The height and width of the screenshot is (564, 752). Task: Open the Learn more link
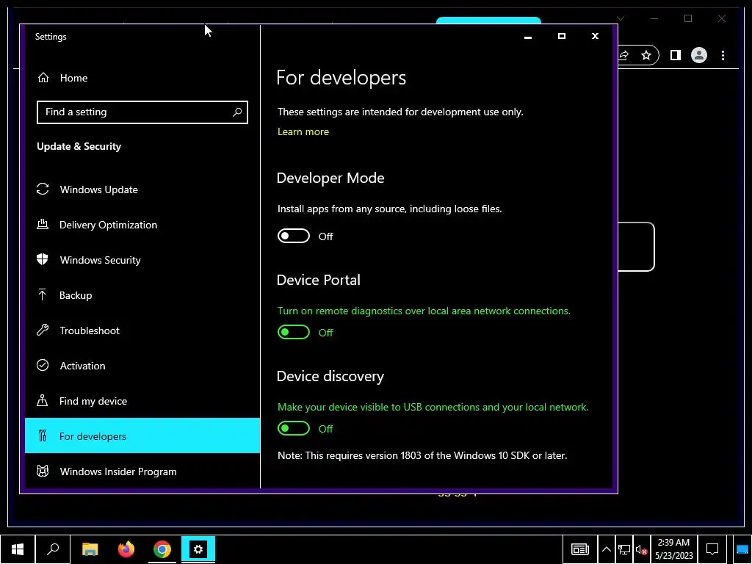click(303, 132)
